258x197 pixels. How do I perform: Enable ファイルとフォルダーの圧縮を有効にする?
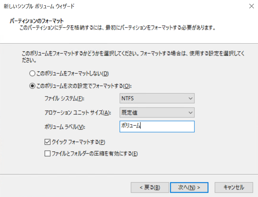click(47, 154)
